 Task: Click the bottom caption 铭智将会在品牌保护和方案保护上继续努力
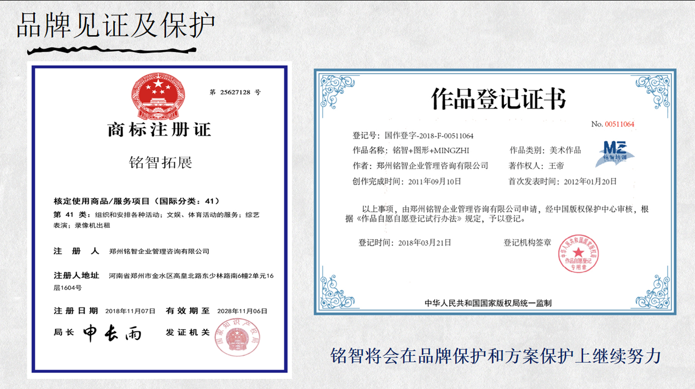coord(496,356)
